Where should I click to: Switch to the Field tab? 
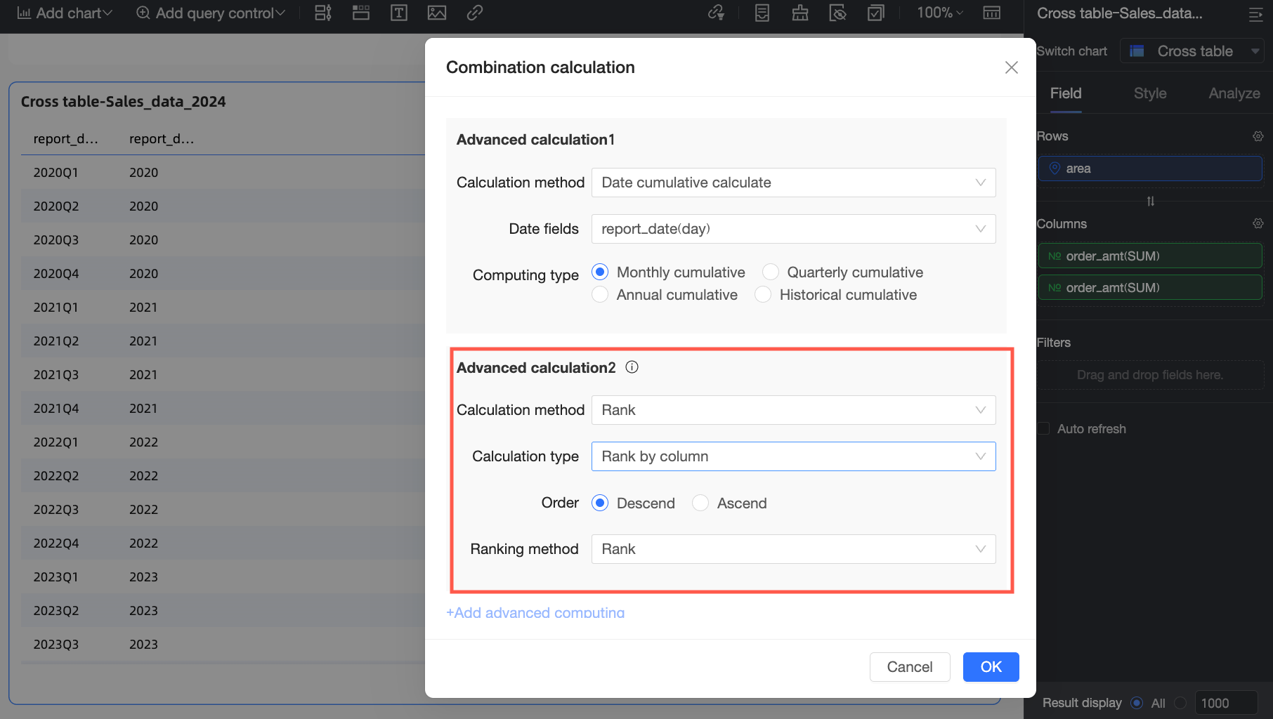(x=1066, y=93)
